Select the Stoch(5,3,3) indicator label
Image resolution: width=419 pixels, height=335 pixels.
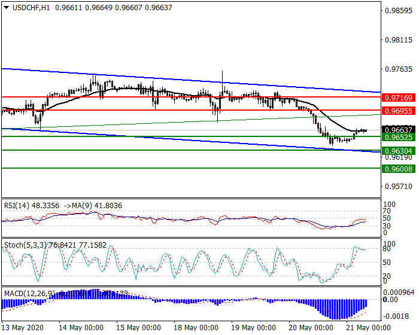(x=55, y=245)
